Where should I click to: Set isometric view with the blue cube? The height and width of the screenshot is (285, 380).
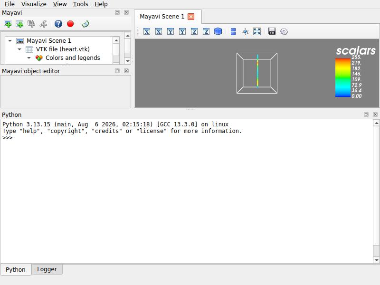coord(218,31)
